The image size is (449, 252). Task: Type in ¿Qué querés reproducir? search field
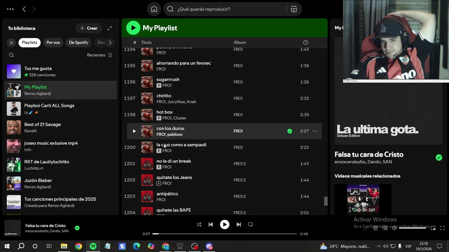tap(230, 9)
